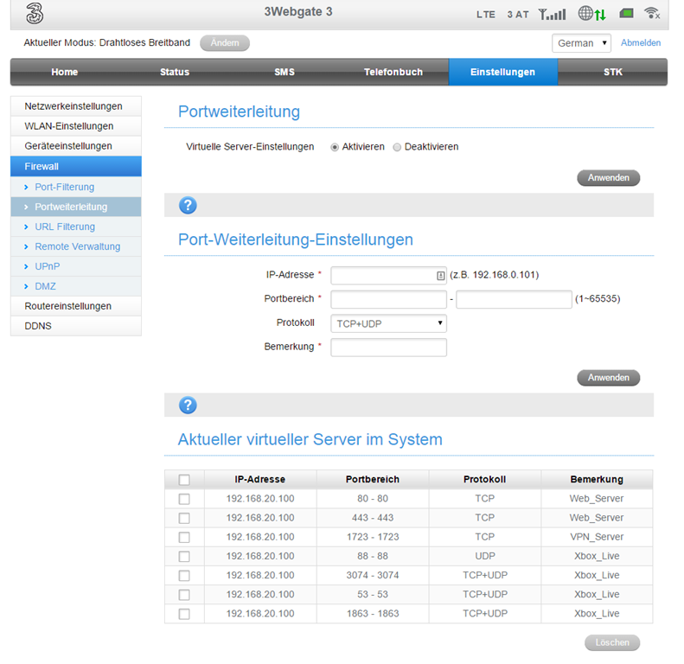The height and width of the screenshot is (664, 684).
Task: Select the Aktivieren radio button
Action: (x=335, y=147)
